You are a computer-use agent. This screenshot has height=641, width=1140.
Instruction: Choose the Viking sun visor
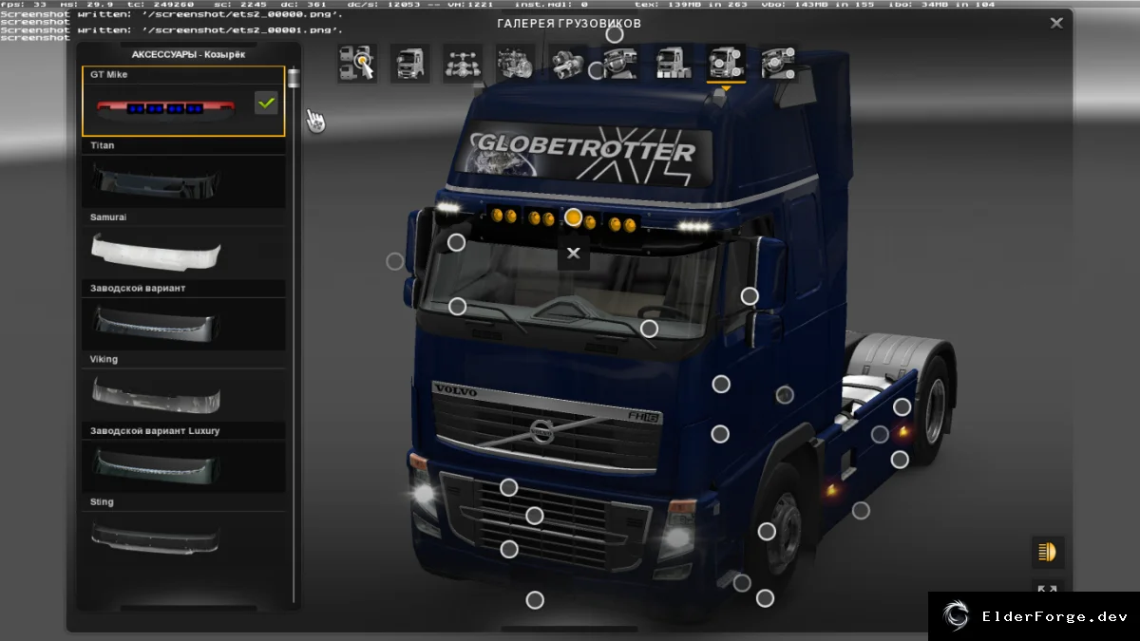183,387
